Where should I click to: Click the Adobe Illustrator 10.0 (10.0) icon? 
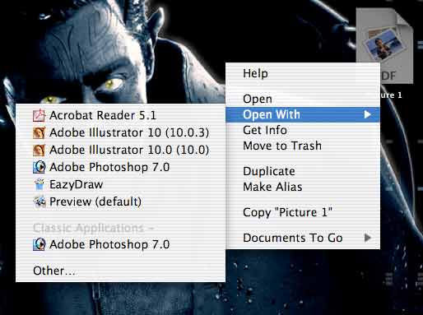point(39,150)
